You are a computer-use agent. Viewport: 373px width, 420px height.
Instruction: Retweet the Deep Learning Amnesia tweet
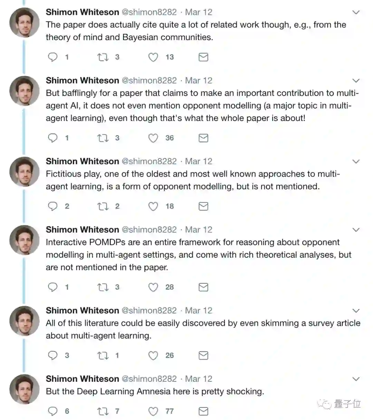tap(103, 411)
